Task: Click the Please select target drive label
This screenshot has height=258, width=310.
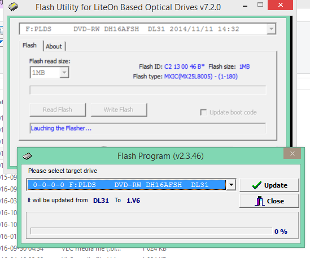Action: pos(63,171)
